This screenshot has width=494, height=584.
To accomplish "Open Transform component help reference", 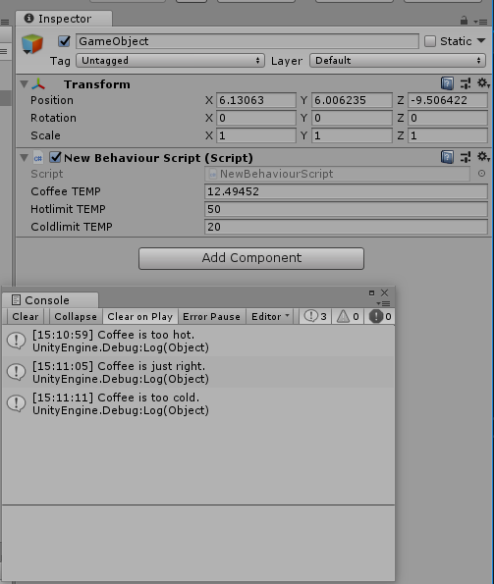I will (447, 83).
